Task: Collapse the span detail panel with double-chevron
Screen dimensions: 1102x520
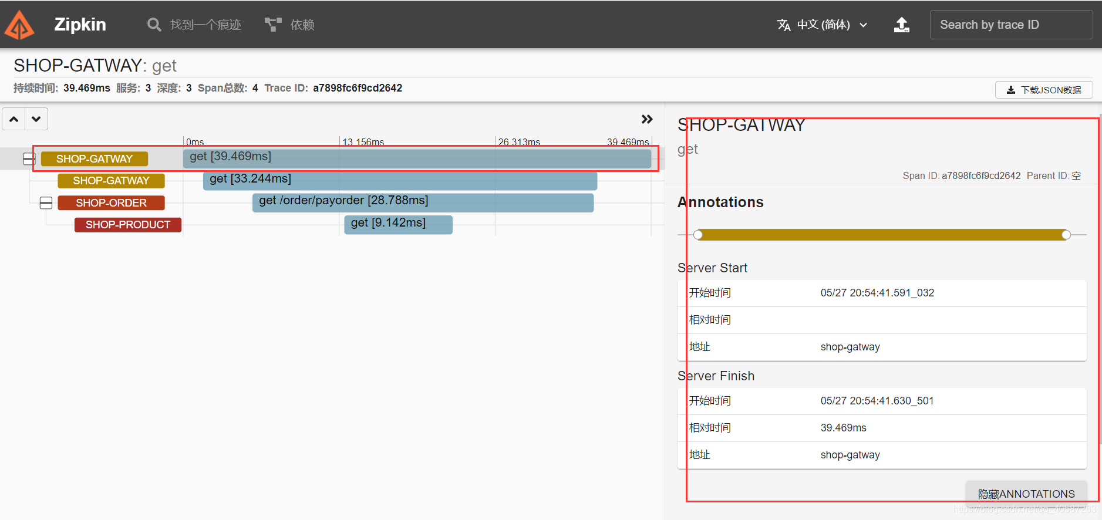Action: pyautogui.click(x=647, y=119)
